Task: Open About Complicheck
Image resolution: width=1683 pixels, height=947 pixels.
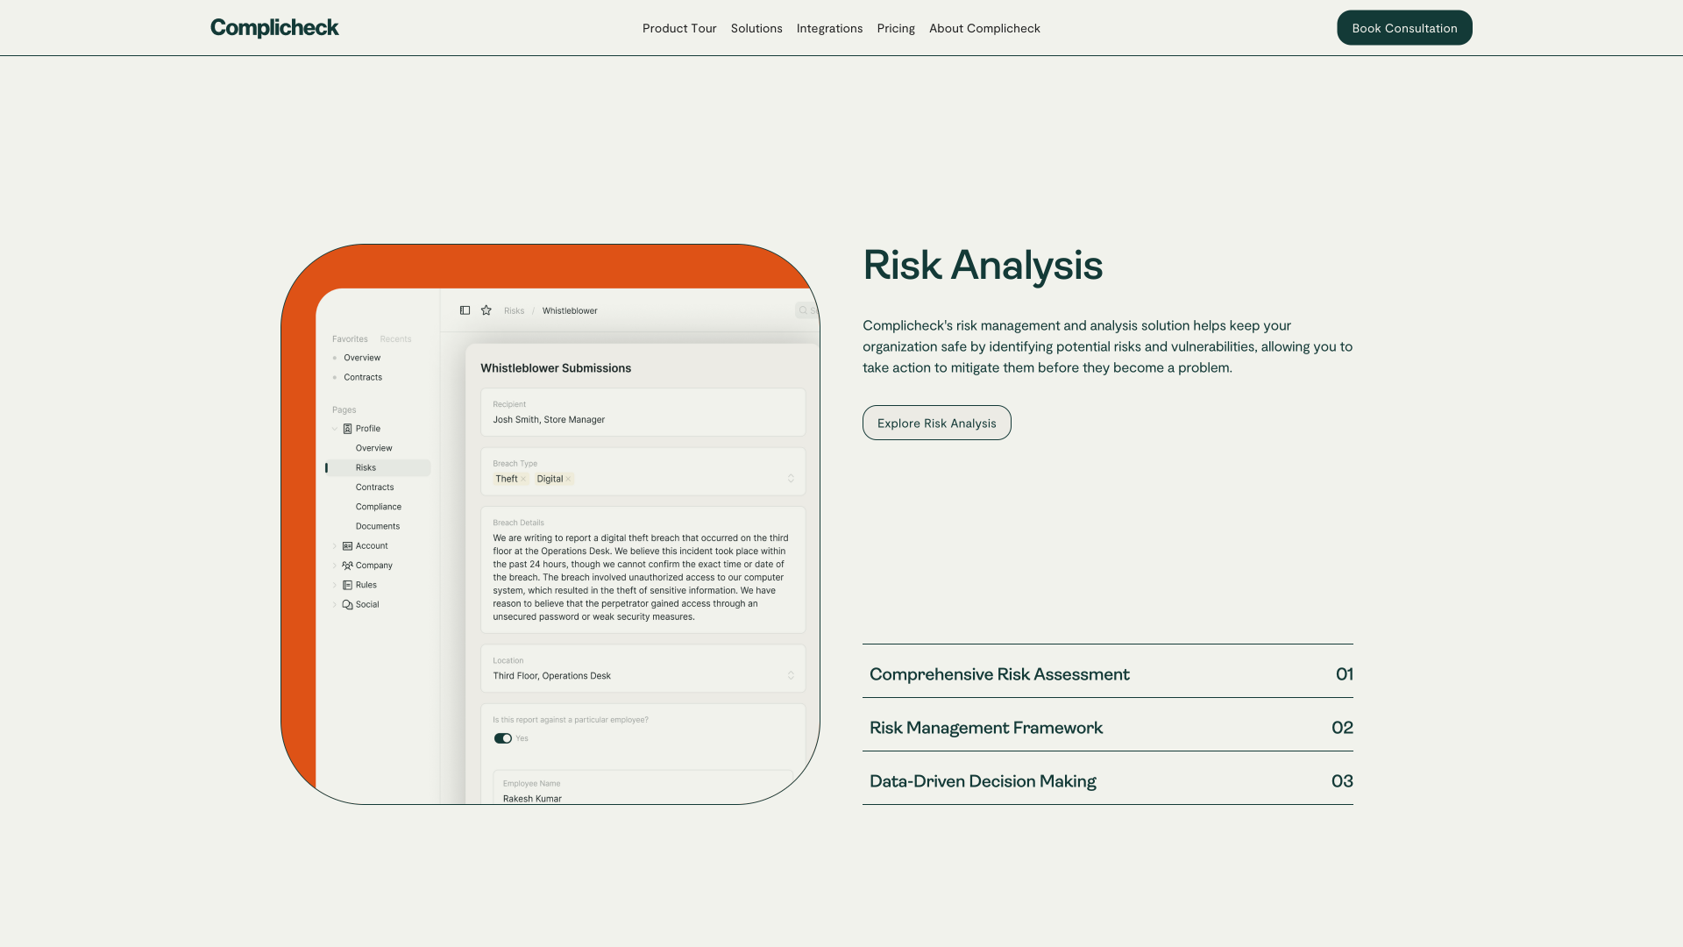Action: (x=984, y=28)
